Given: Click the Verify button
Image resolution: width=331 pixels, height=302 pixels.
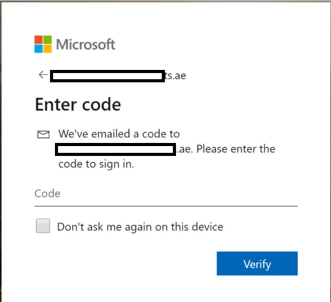Looking at the screenshot, I should [x=257, y=264].
